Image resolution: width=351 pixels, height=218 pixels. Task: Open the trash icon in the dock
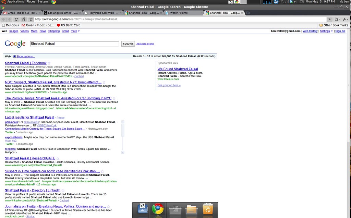tap(208, 209)
